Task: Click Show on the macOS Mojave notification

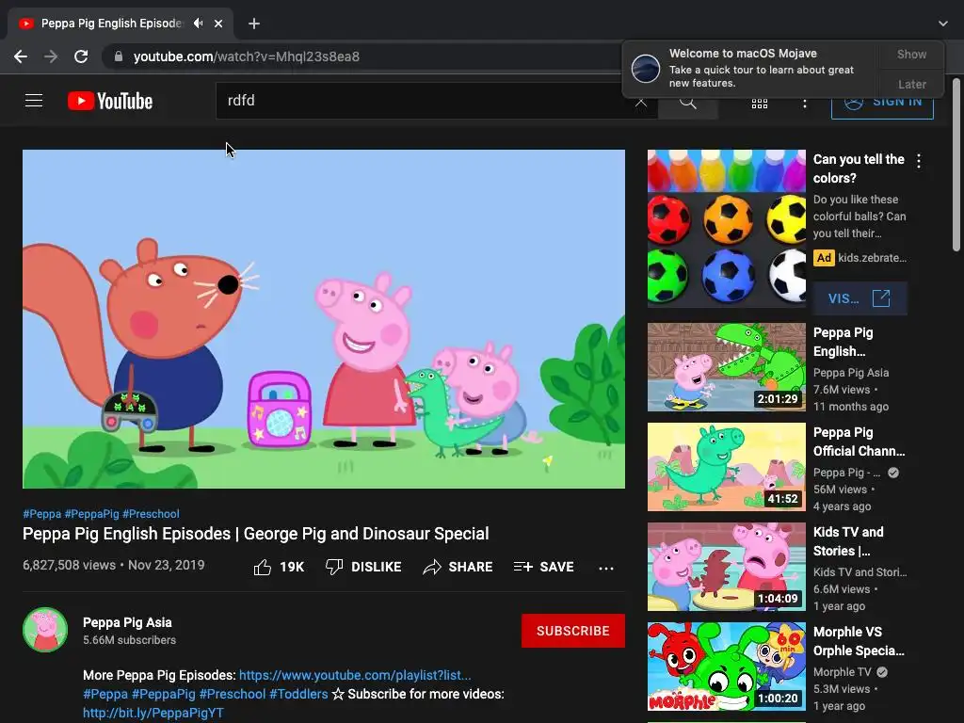Action: click(911, 54)
